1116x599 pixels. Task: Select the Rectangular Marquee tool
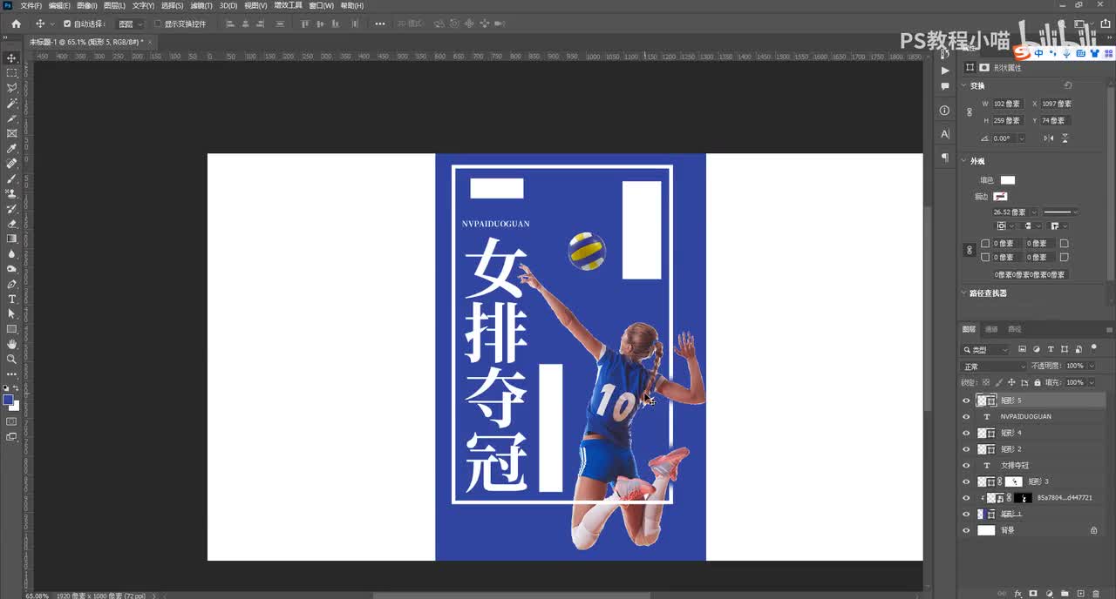click(x=11, y=73)
